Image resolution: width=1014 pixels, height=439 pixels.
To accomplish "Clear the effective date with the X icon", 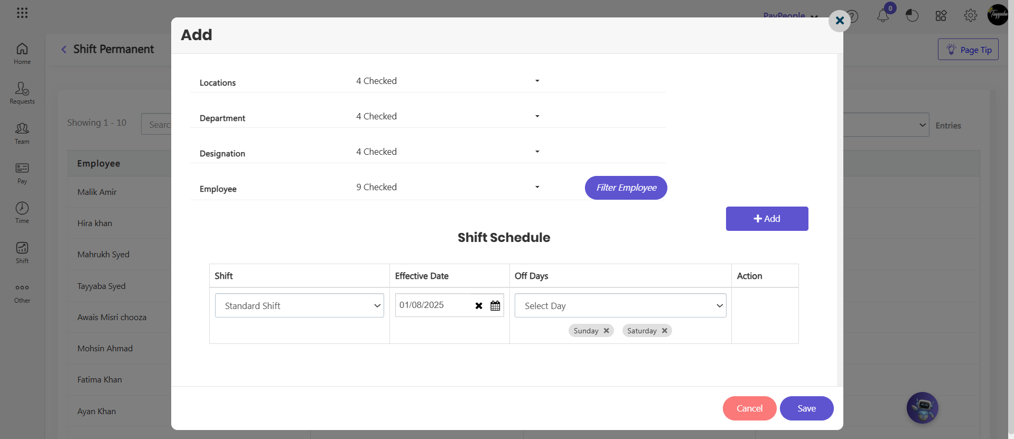I will 479,305.
